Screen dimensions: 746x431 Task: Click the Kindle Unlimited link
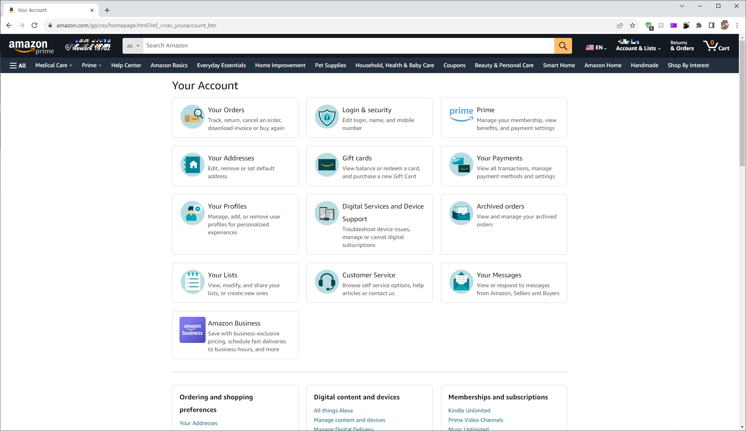pyautogui.click(x=469, y=410)
